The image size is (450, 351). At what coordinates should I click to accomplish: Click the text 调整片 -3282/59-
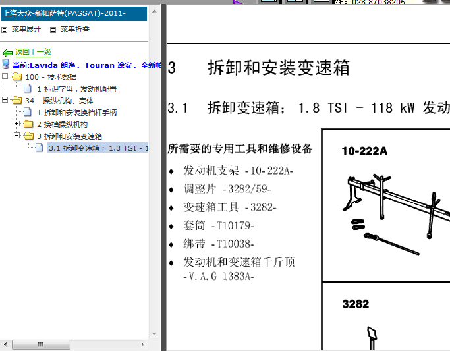(x=227, y=189)
